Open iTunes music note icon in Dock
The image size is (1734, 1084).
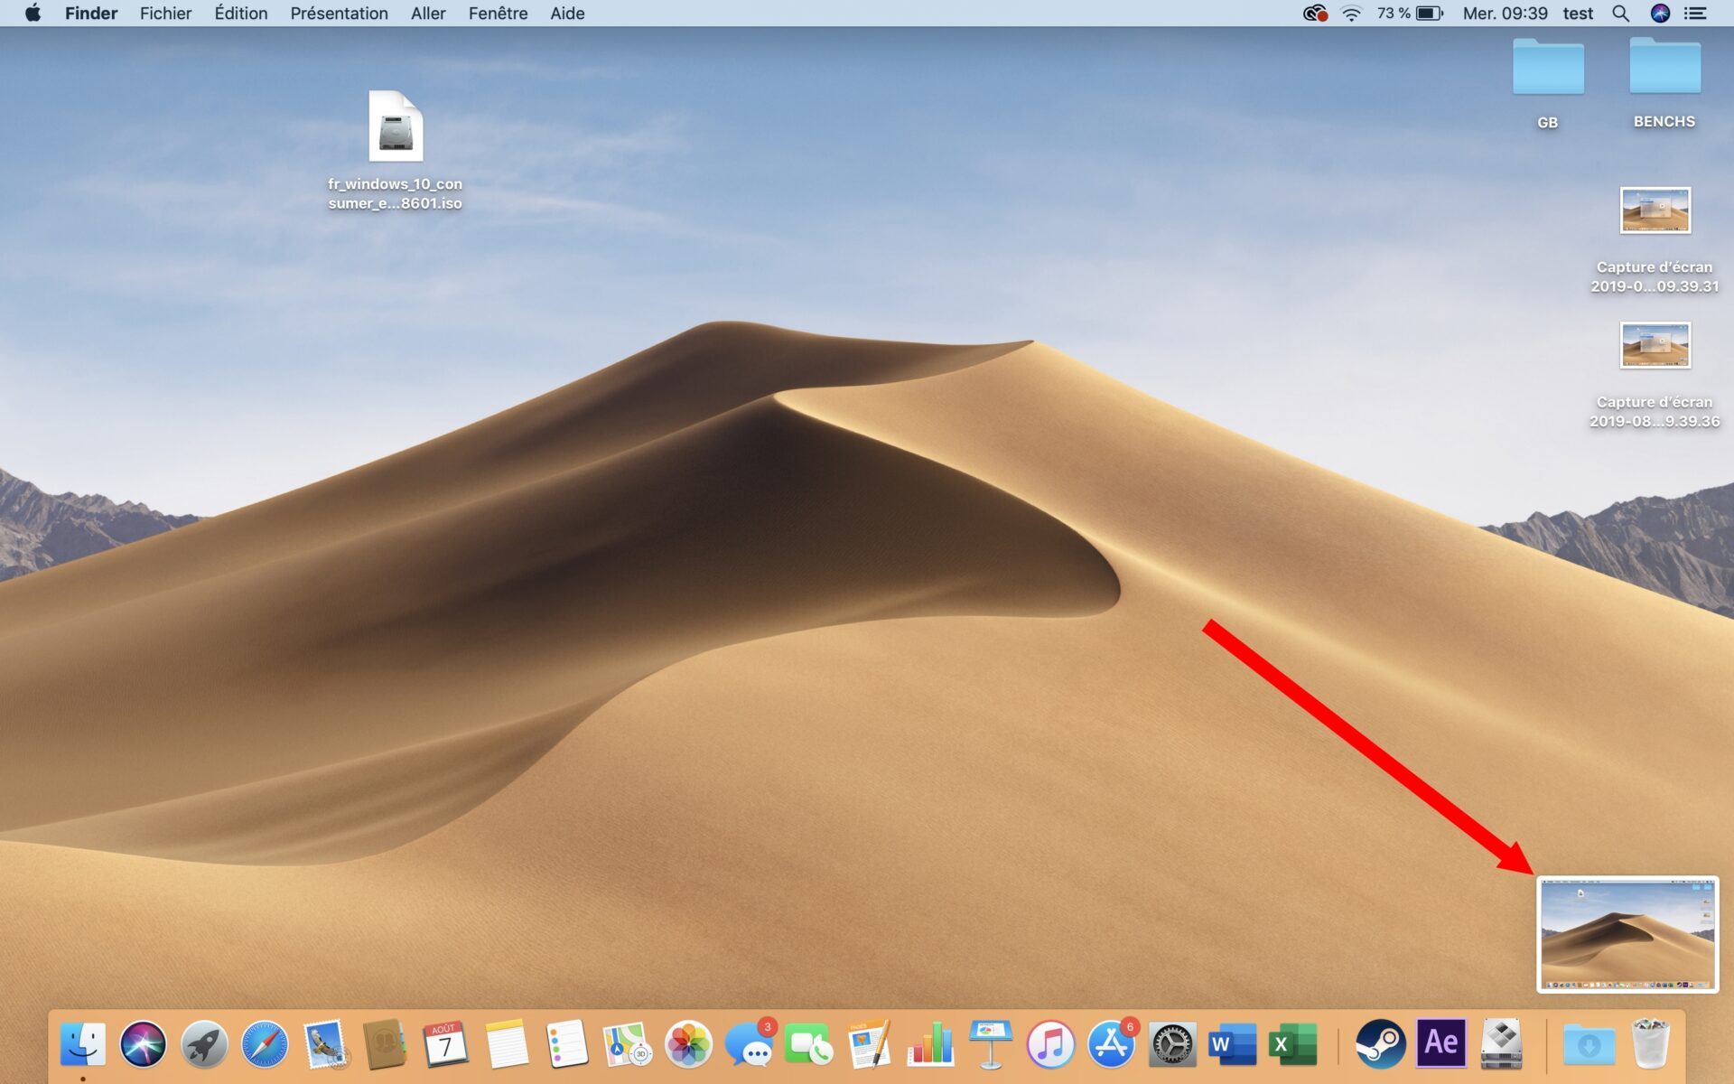click(x=1050, y=1045)
